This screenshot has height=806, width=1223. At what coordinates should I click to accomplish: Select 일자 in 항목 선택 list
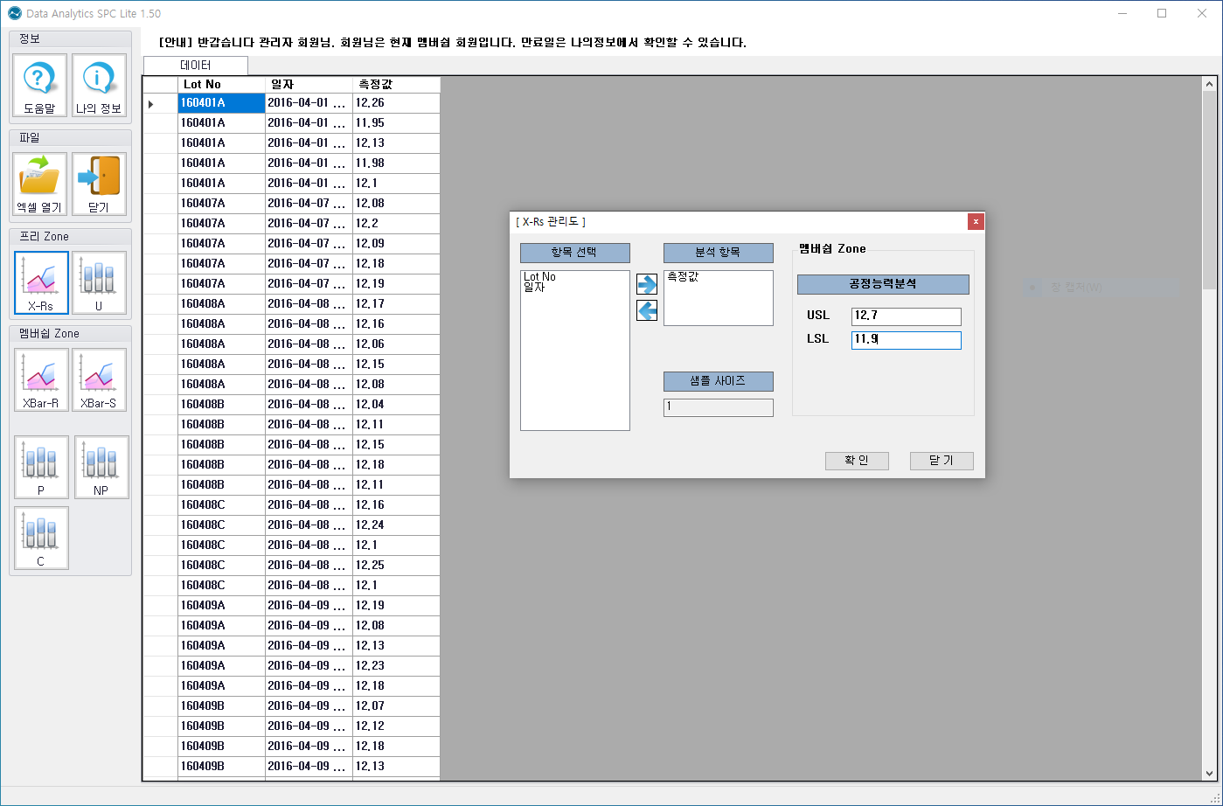pos(533,288)
